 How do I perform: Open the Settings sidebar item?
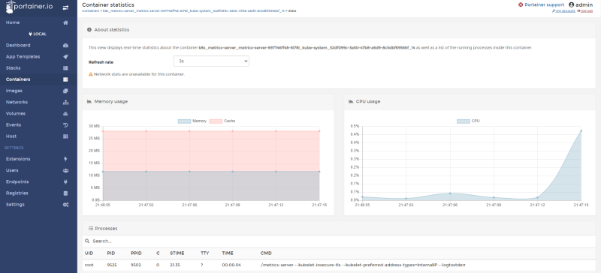tap(15, 205)
